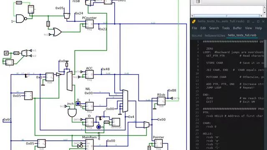Screen dimensions: 267x150
Task: Open the File menu
Action: (x=194, y=28)
